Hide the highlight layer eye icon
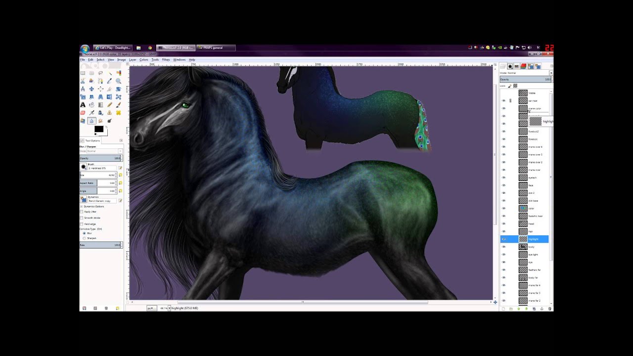Image resolution: width=633 pixels, height=356 pixels. pos(504,239)
